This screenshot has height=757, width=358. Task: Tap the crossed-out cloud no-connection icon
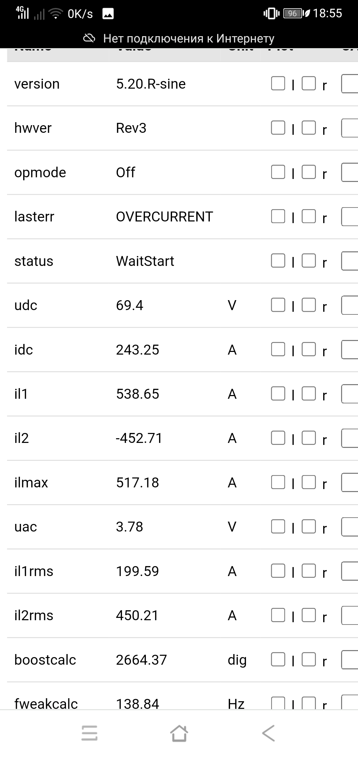click(x=89, y=39)
